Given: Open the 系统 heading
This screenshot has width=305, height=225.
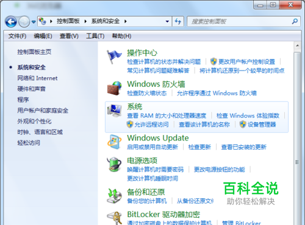Looking at the screenshot, I should pos(135,106).
